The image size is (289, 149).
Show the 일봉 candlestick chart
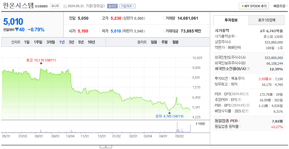click(154, 42)
